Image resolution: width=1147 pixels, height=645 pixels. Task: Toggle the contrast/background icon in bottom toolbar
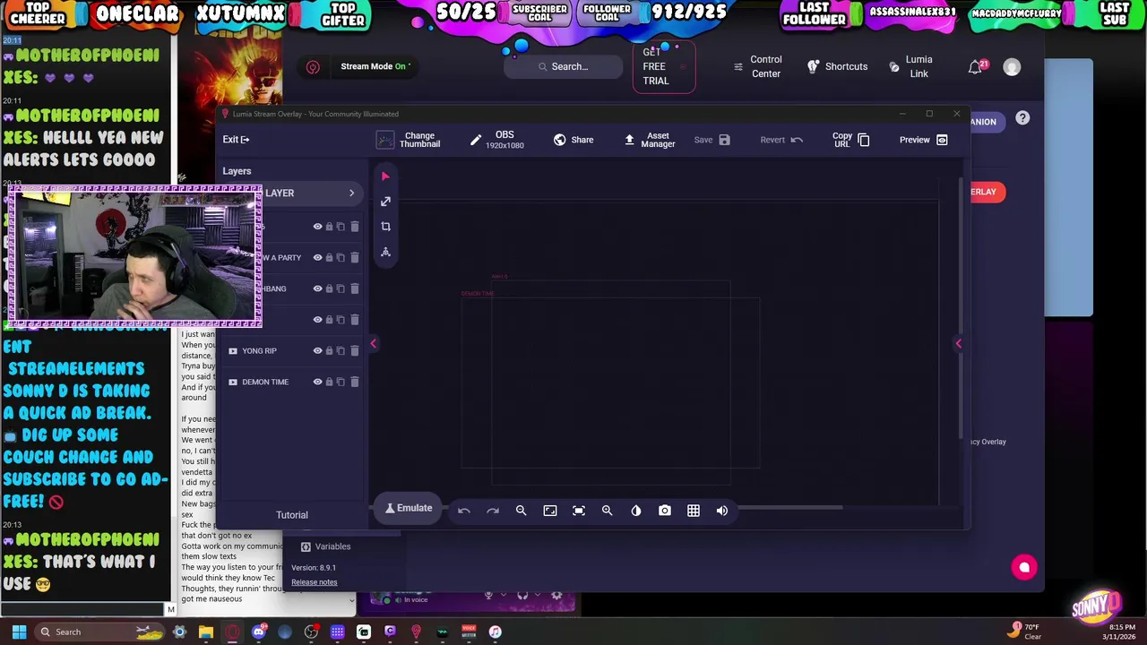tap(635, 511)
